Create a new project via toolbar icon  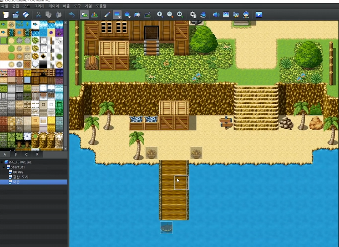[x=6, y=15]
